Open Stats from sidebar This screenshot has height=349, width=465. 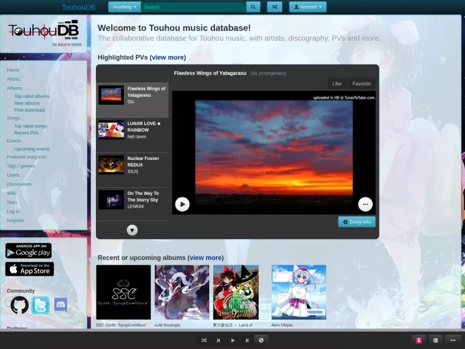[12, 202]
